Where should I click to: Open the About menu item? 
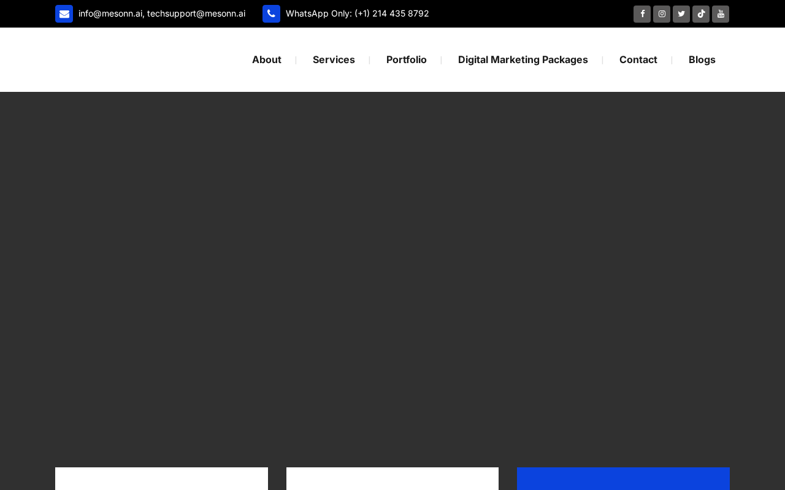267,59
